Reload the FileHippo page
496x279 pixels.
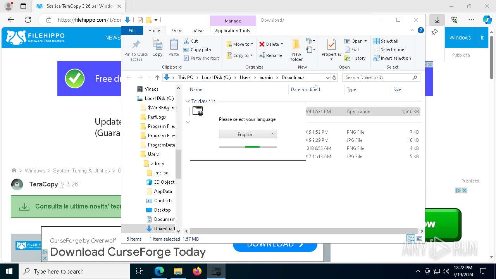click(28, 20)
